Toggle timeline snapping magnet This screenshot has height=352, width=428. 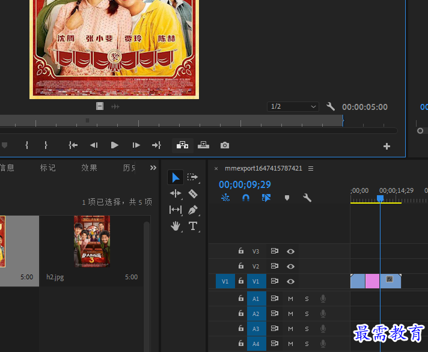click(246, 198)
